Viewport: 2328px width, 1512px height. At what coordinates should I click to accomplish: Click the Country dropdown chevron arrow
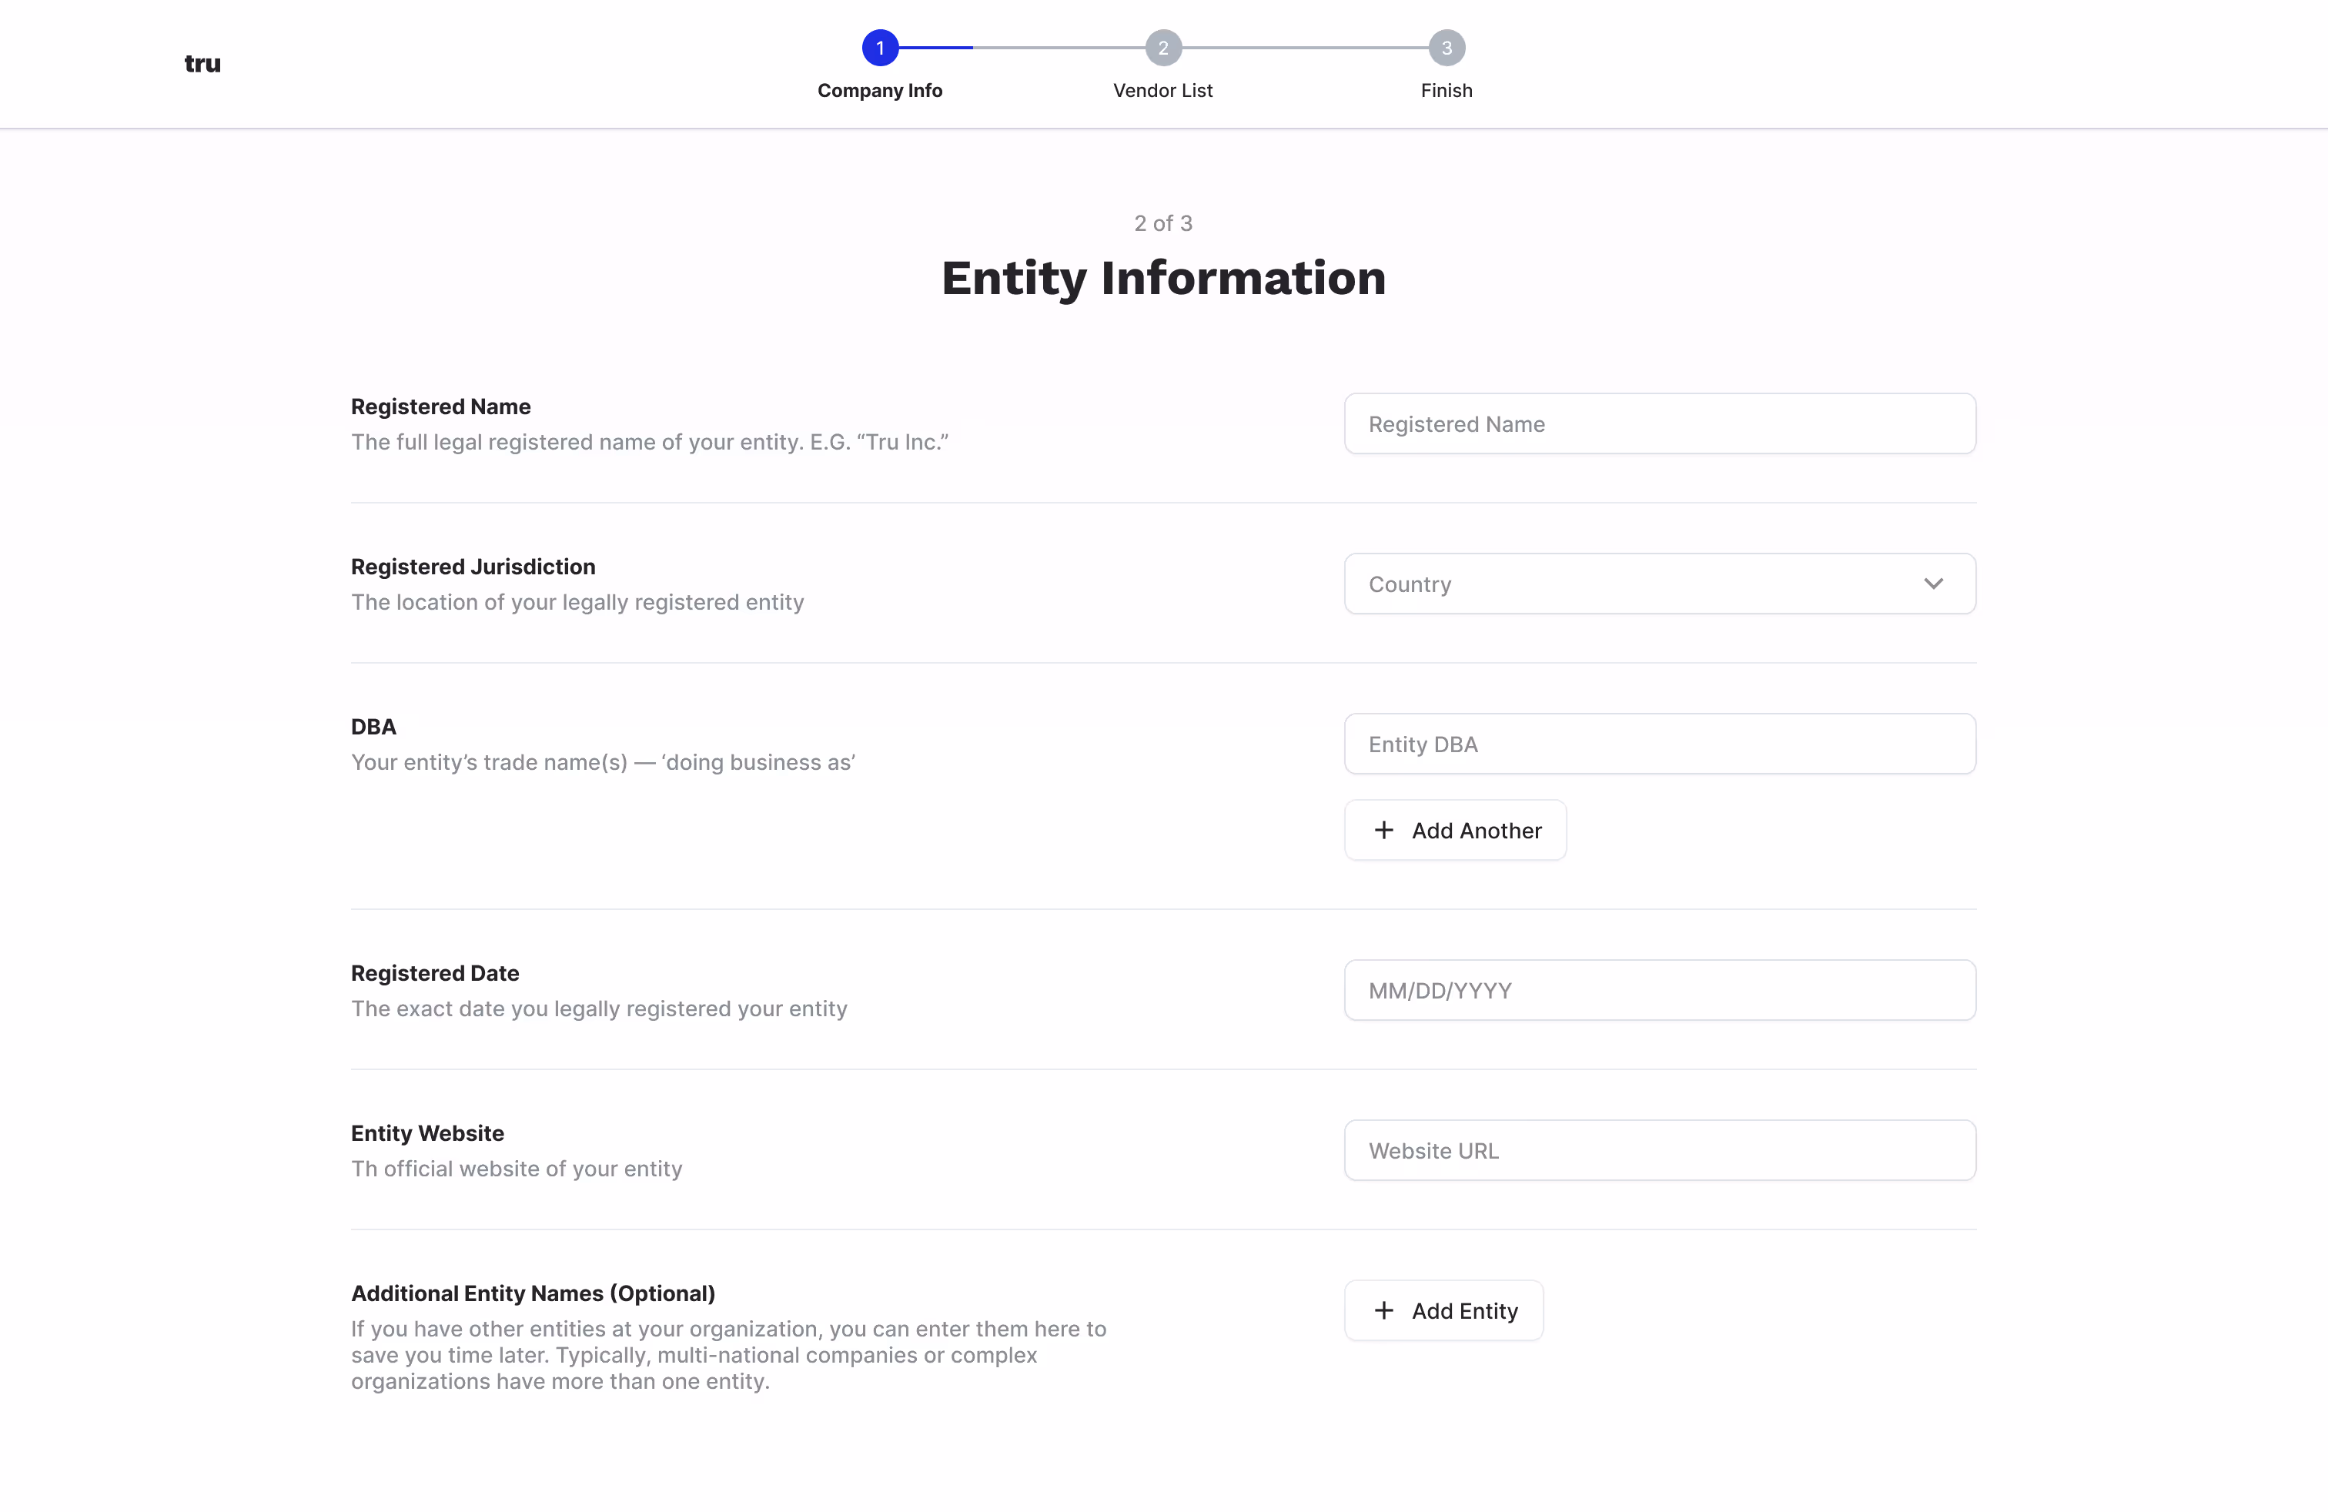[x=1933, y=584]
